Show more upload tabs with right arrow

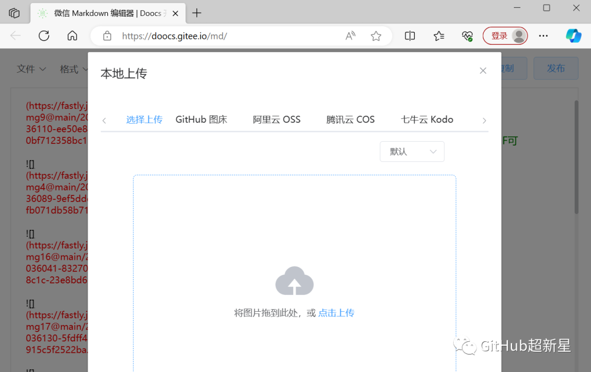pyautogui.click(x=484, y=120)
